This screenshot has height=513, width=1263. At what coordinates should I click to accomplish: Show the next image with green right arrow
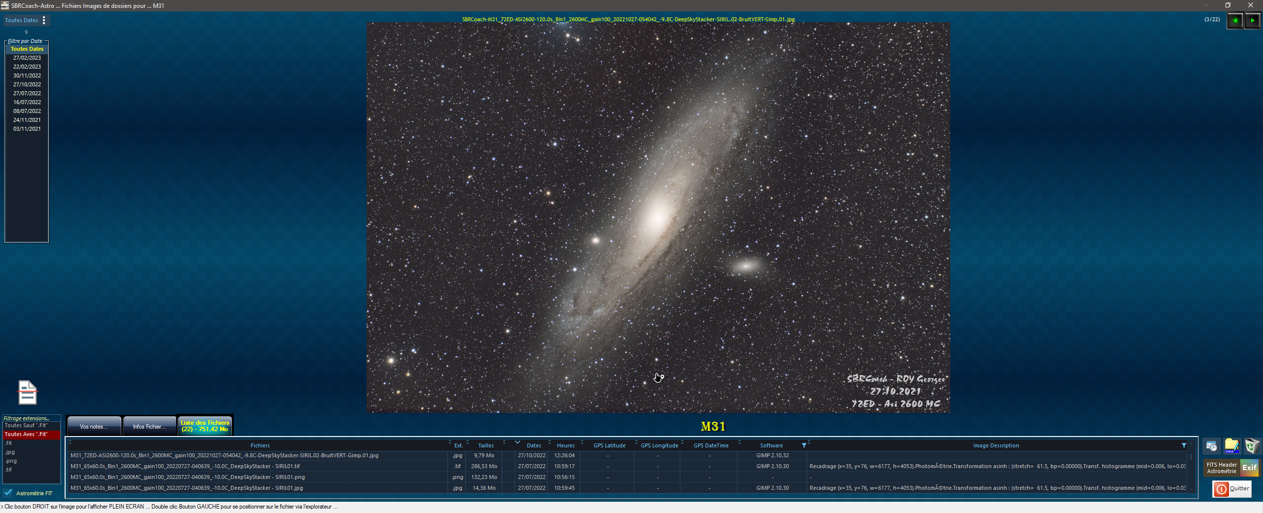(x=1253, y=21)
